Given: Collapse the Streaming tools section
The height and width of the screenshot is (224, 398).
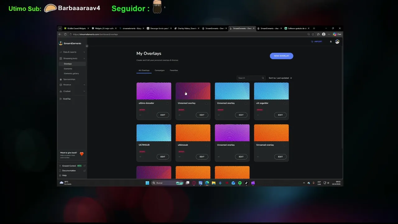Looking at the screenshot, I should coord(72,58).
